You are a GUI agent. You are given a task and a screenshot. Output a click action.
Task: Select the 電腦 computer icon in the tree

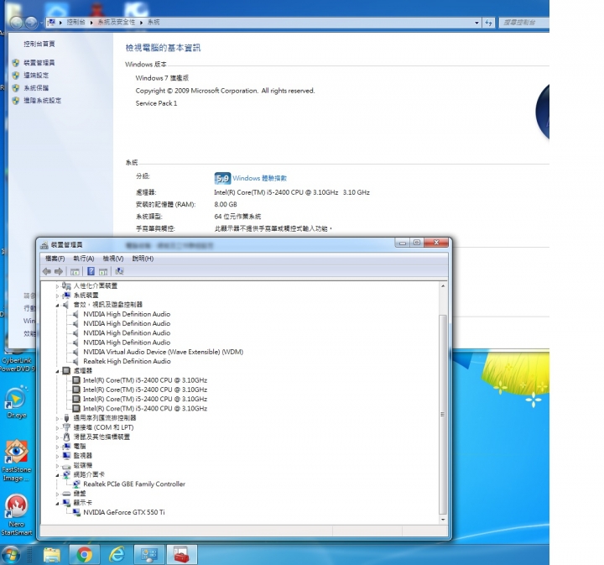click(x=66, y=447)
